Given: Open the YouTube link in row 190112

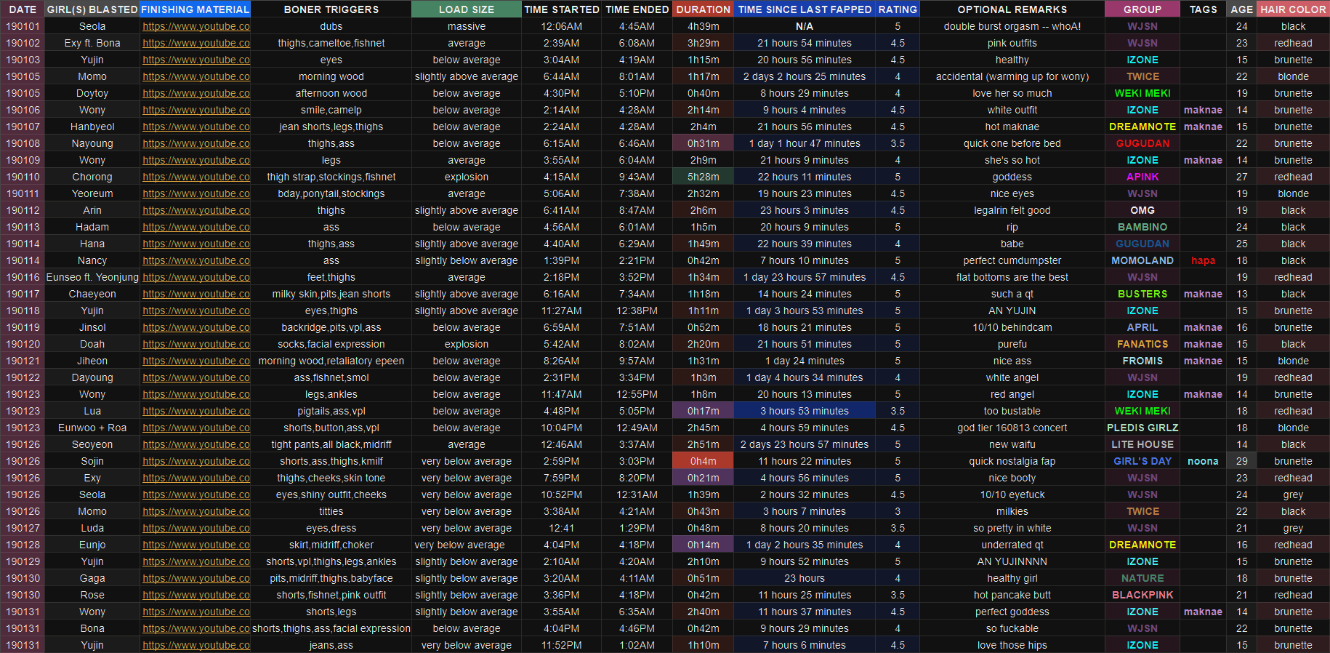Looking at the screenshot, I should pyautogui.click(x=196, y=210).
